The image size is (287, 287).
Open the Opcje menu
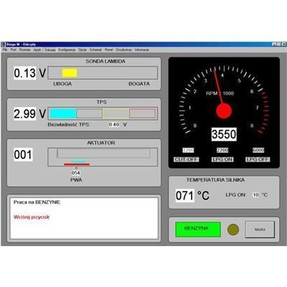(83, 50)
